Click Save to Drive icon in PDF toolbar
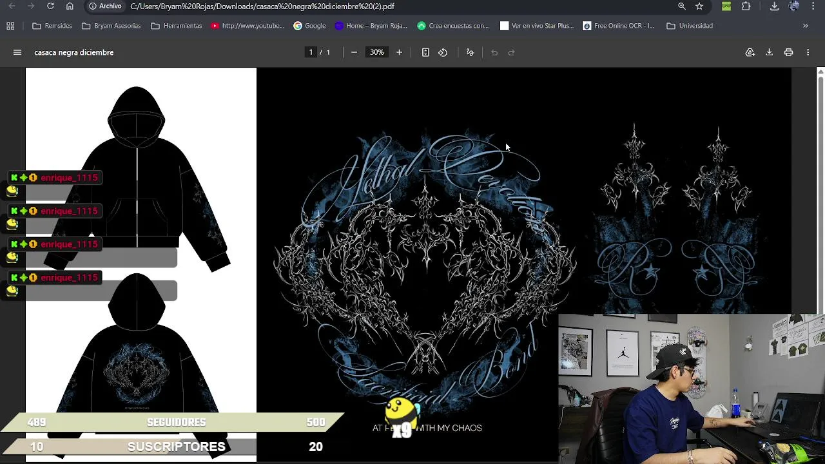 750,52
